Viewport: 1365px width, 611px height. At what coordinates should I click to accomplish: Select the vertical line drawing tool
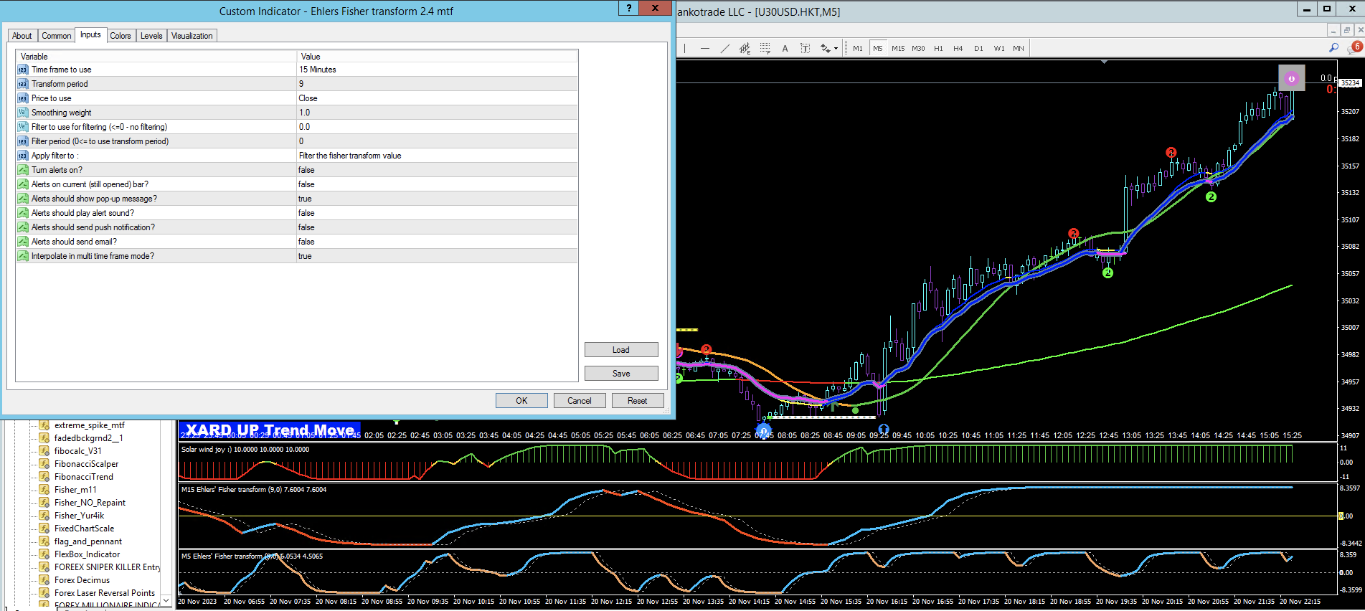(x=685, y=49)
